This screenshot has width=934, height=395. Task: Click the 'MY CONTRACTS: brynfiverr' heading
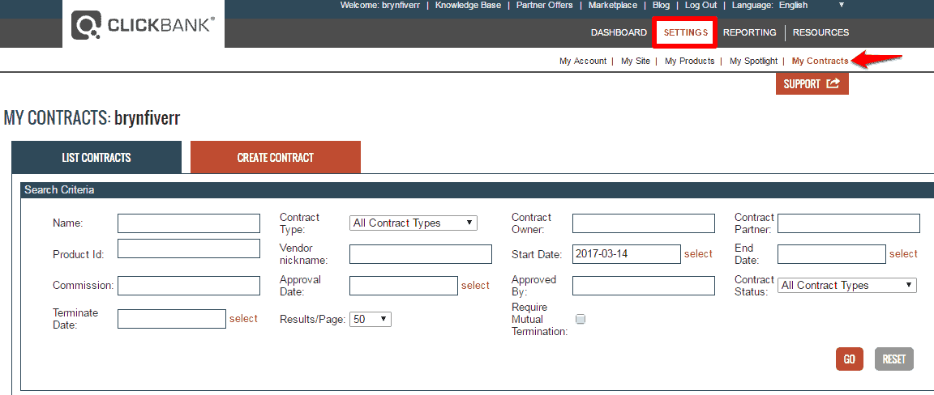[92, 118]
